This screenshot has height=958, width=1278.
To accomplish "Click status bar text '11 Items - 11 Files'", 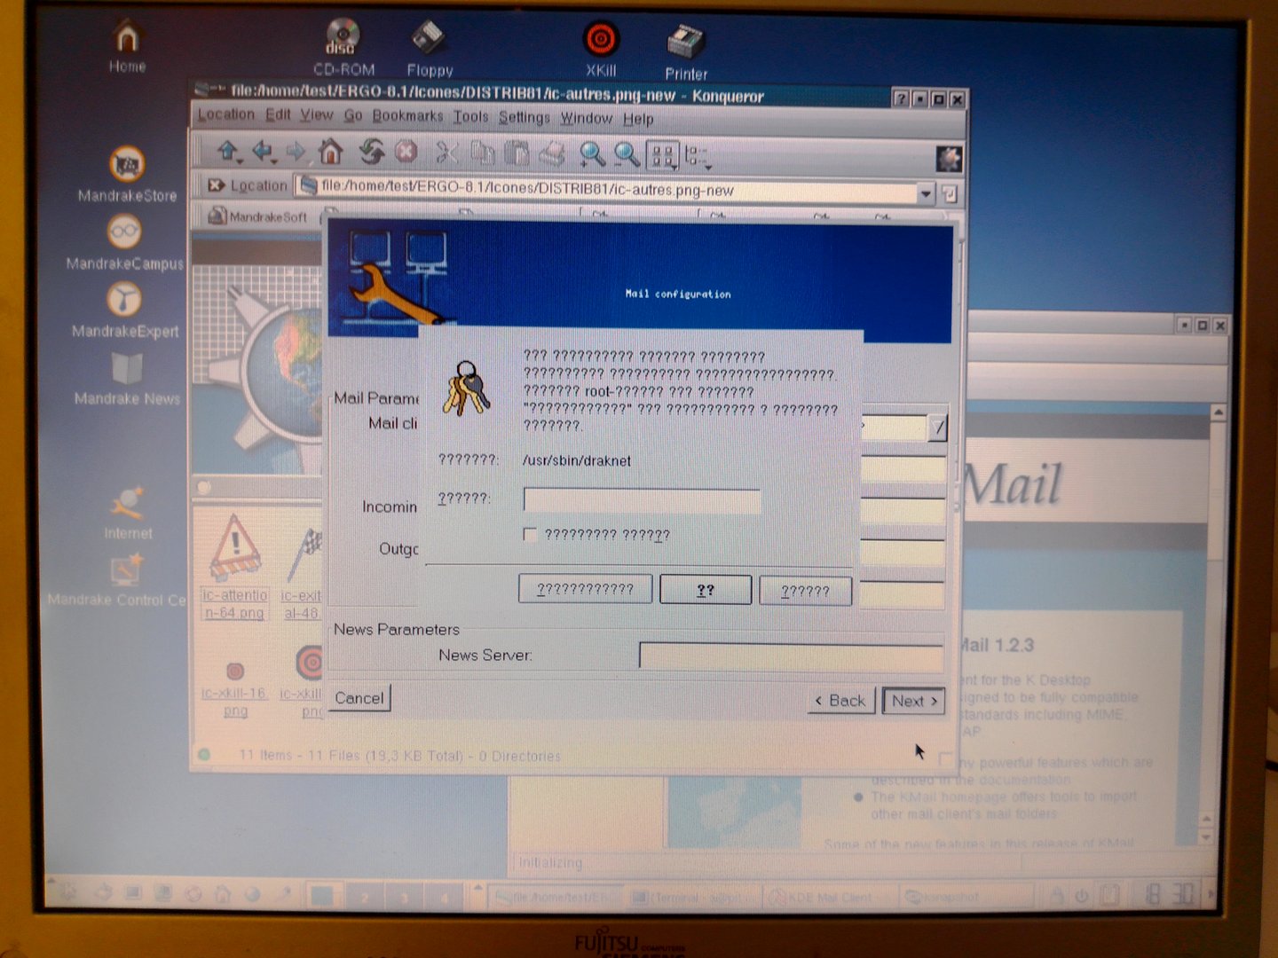I will pyautogui.click(x=298, y=755).
